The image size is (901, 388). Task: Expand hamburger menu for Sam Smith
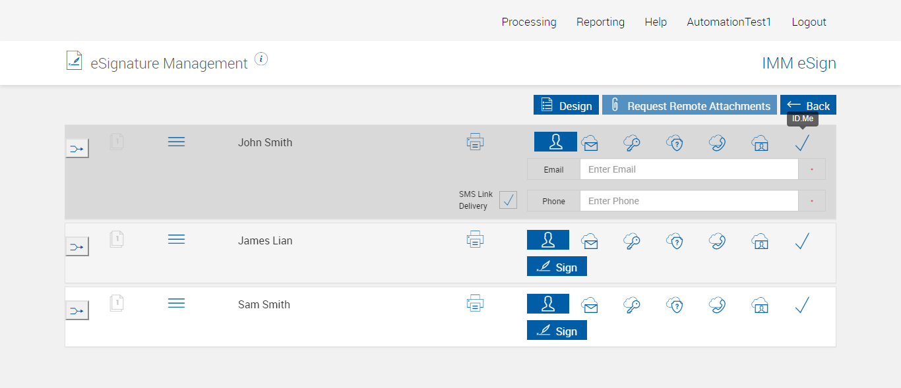(x=176, y=304)
